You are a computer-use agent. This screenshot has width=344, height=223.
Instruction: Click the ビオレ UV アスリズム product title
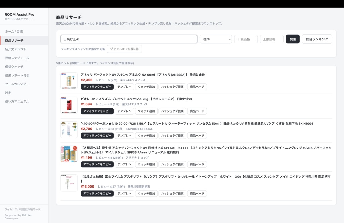[136, 99]
